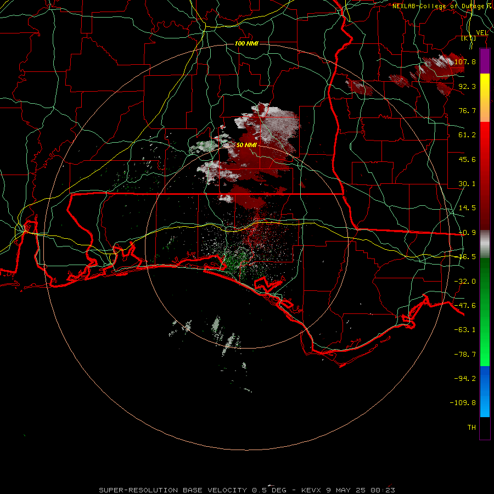Click the SUPER-RESOLUTION BASE VELOCITY caption text

pyautogui.click(x=173, y=490)
